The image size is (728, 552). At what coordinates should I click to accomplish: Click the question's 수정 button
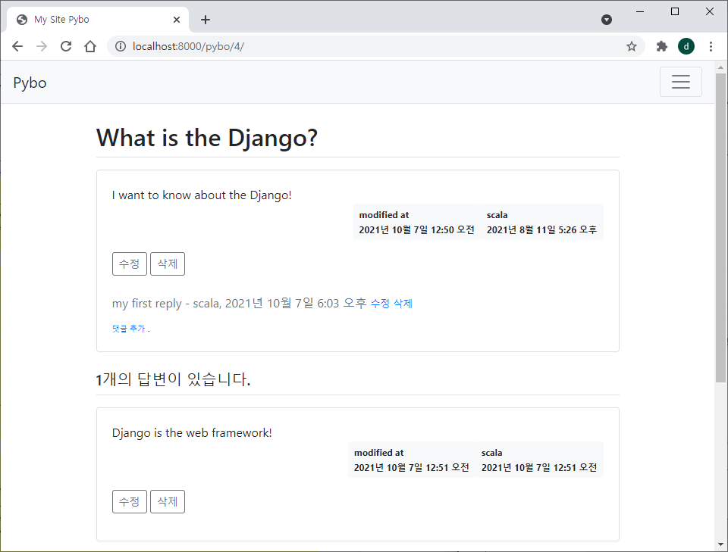pos(130,264)
